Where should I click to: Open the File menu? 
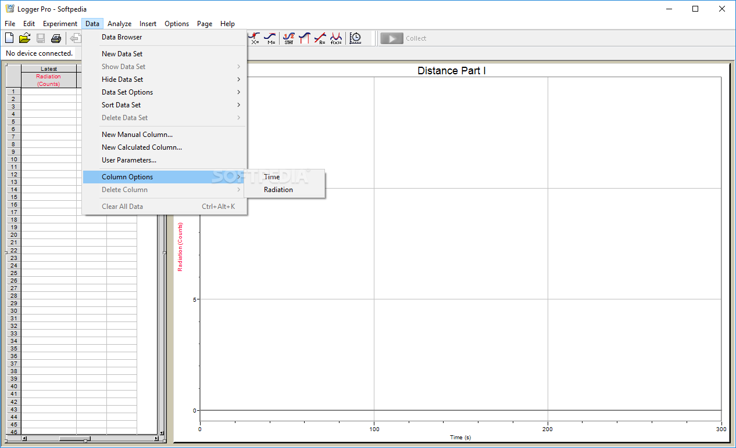click(10, 24)
